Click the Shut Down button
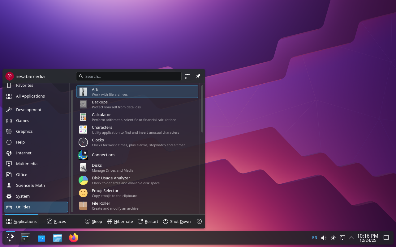This screenshot has width=396, height=247. (177, 221)
